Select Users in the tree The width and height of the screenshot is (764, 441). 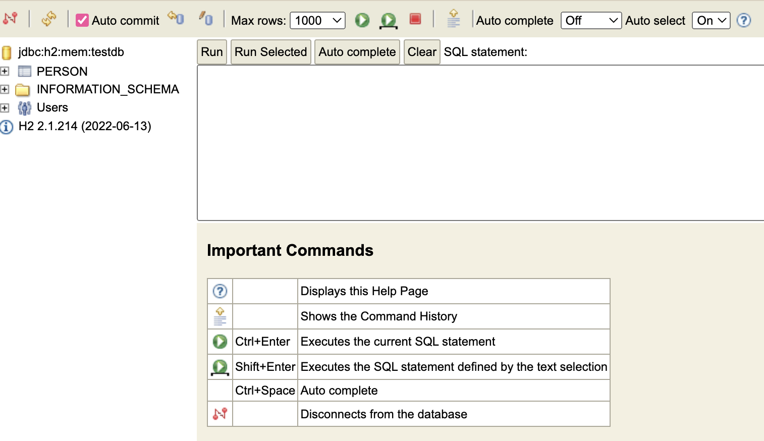click(52, 107)
